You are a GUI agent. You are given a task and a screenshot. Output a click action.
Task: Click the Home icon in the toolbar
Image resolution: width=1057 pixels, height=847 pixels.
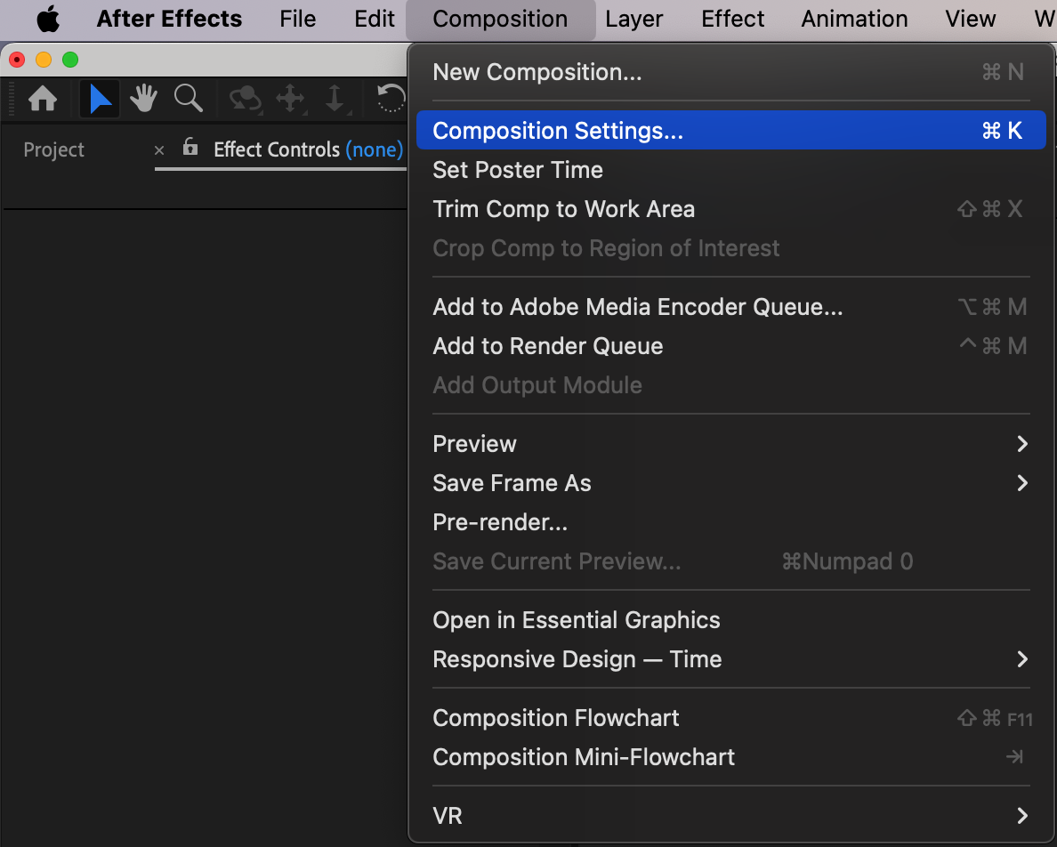click(x=43, y=99)
